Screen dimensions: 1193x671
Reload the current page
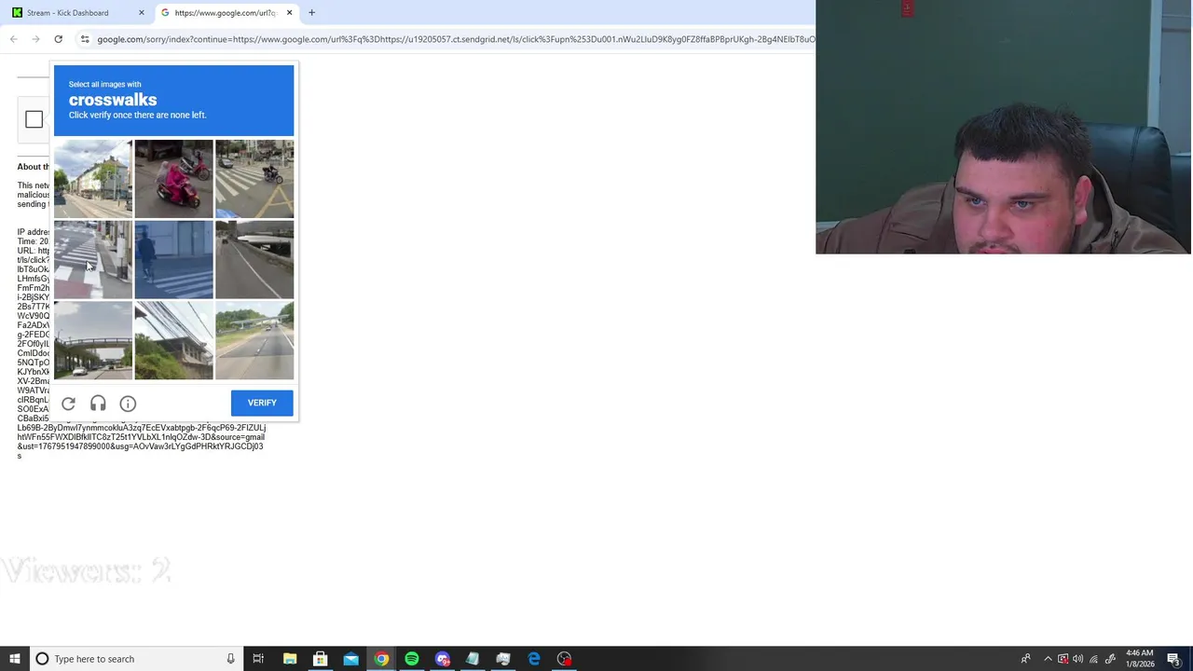(x=58, y=39)
